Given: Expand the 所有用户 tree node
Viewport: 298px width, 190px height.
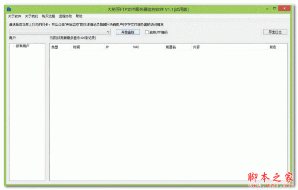Looking at the screenshot, I should pos(14,46).
